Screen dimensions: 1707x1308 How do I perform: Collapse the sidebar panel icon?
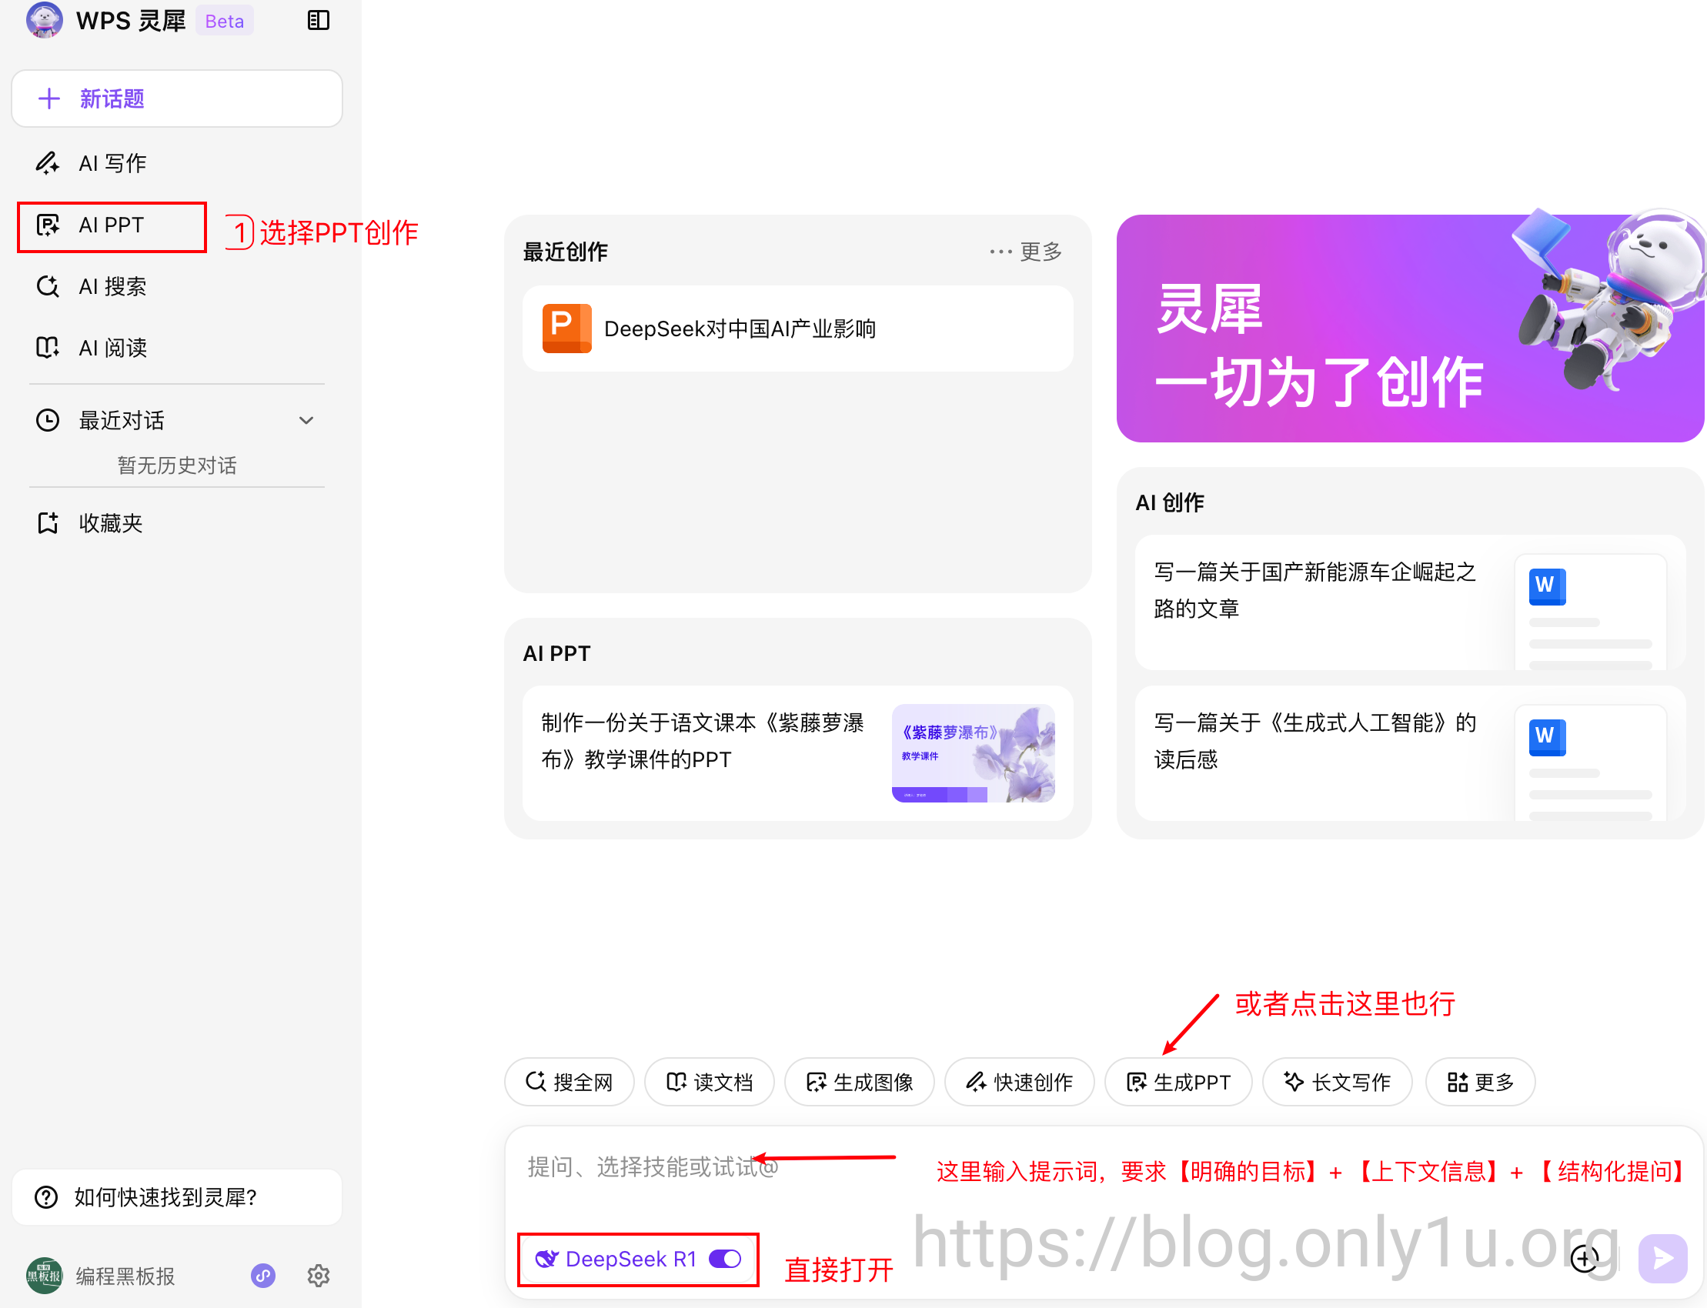point(318,21)
